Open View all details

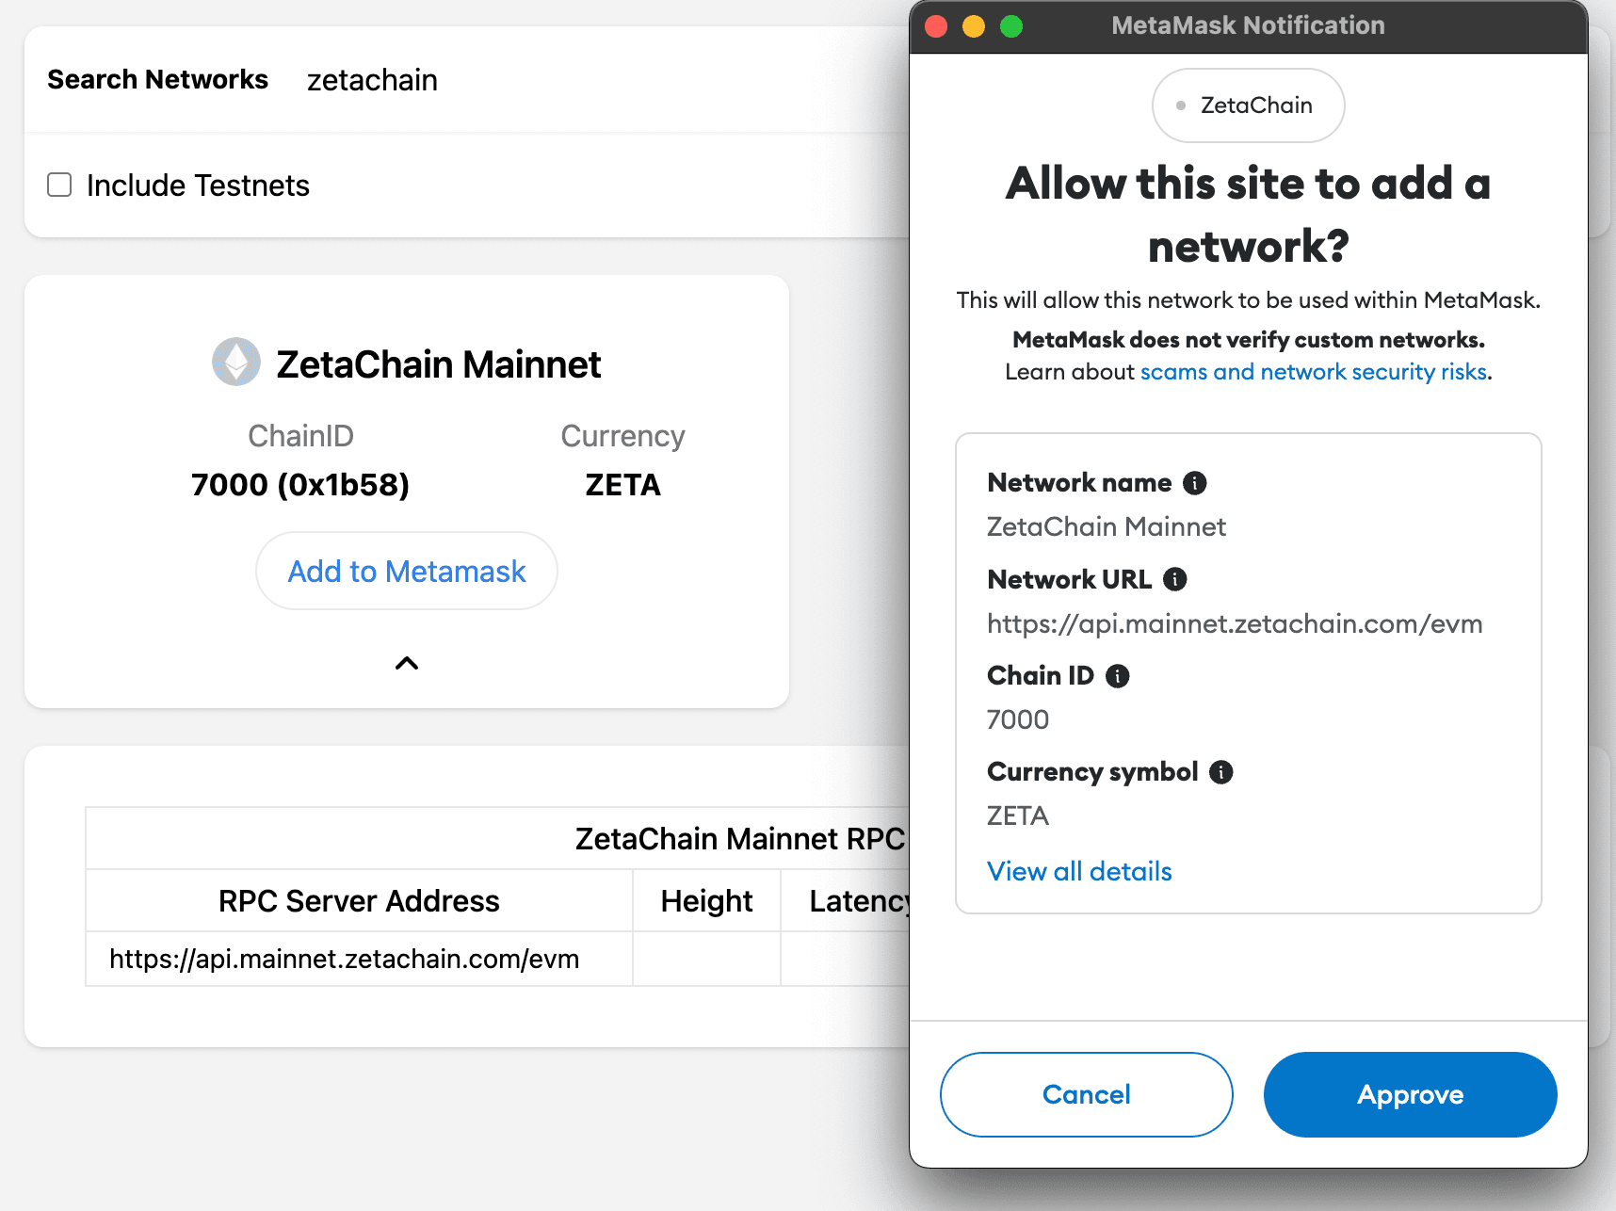tap(1079, 871)
